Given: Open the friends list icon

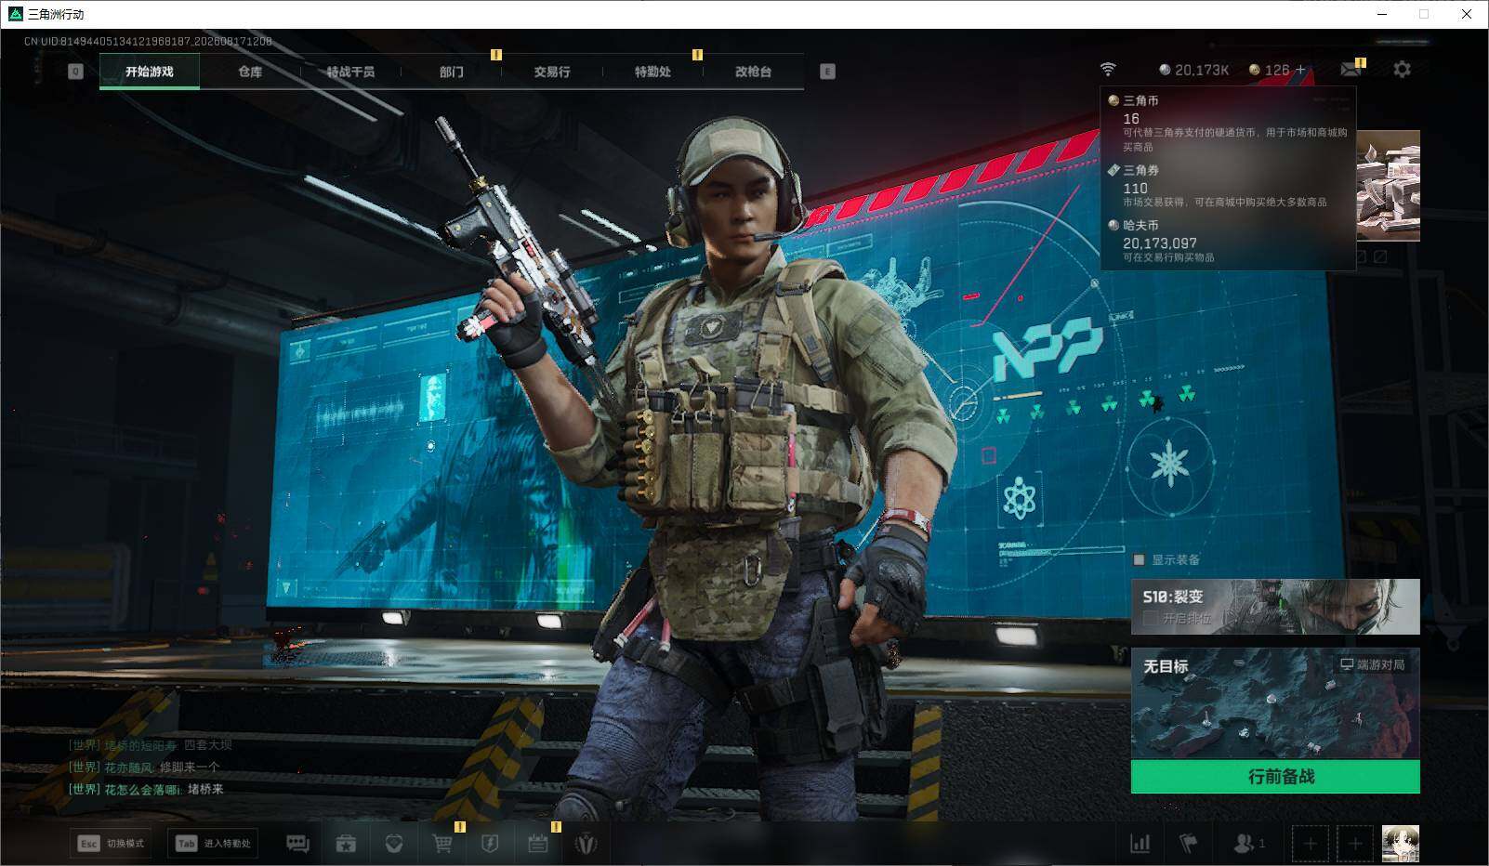Looking at the screenshot, I should pyautogui.click(x=1248, y=843).
